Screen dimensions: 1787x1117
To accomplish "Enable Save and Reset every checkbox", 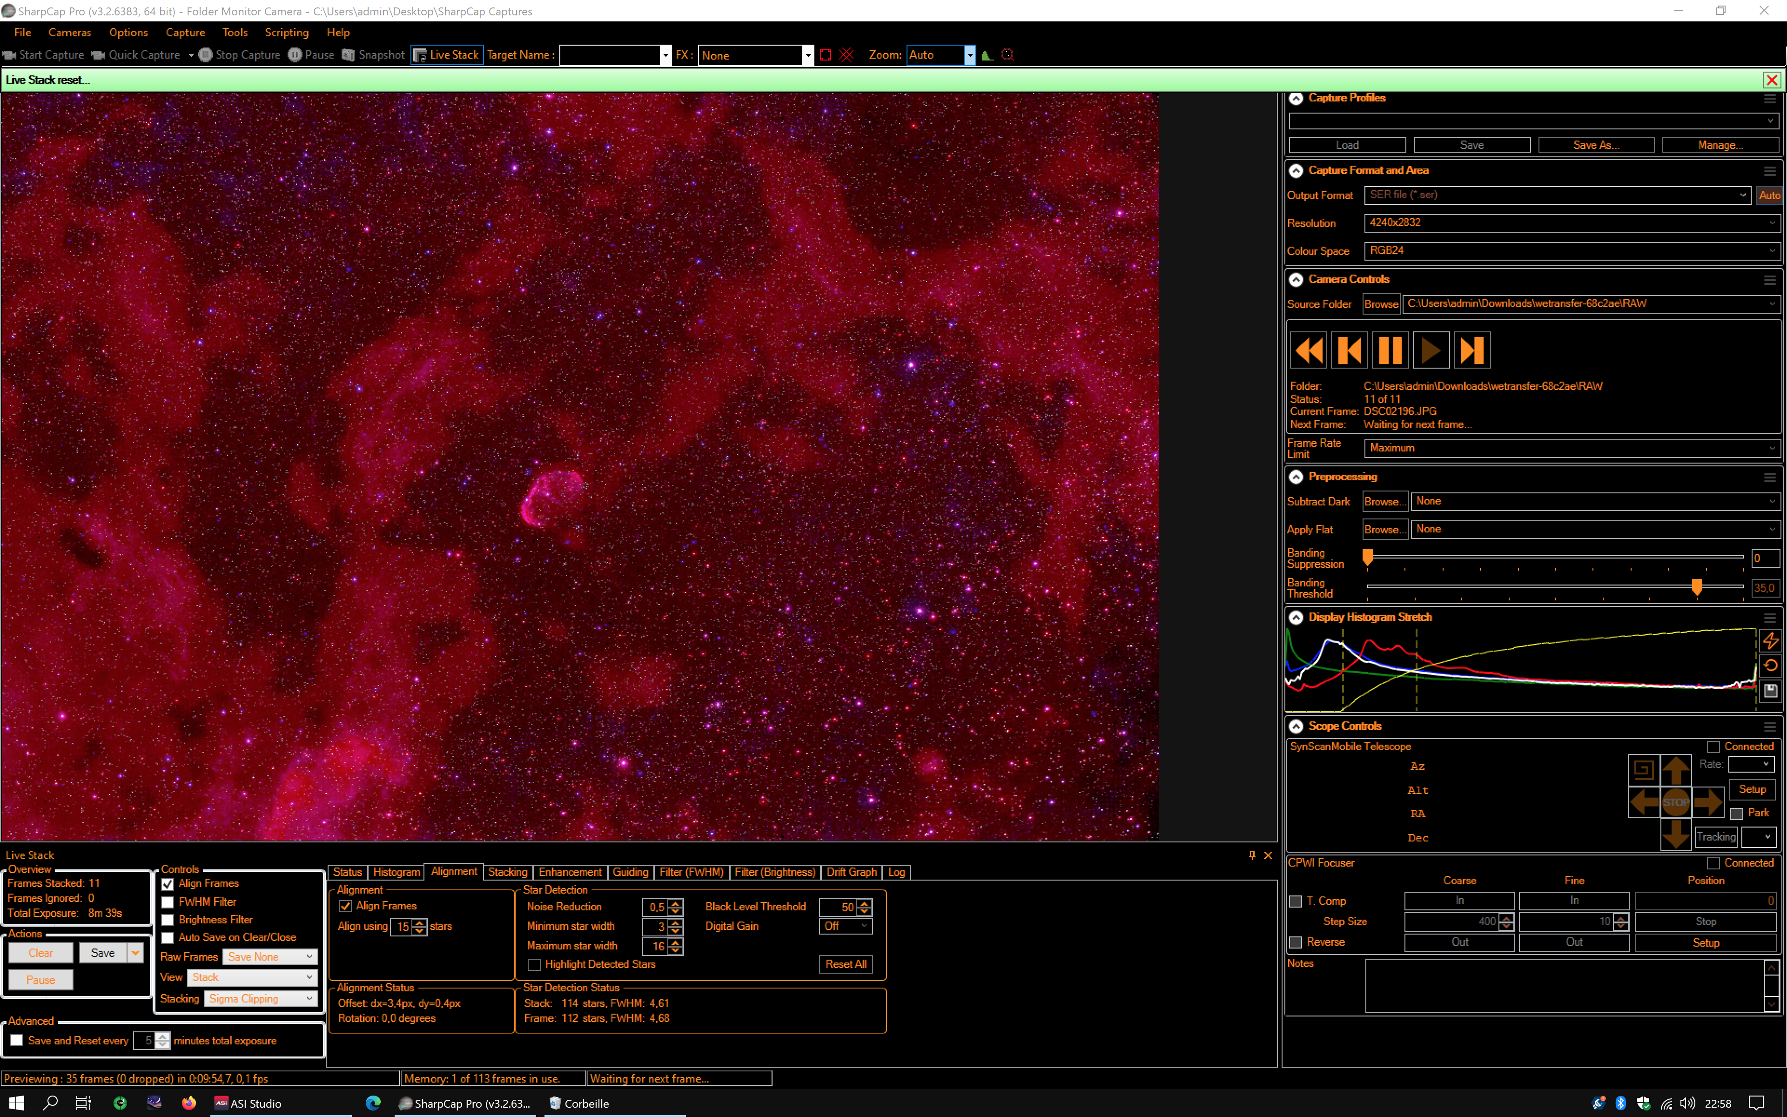I will tap(17, 1040).
